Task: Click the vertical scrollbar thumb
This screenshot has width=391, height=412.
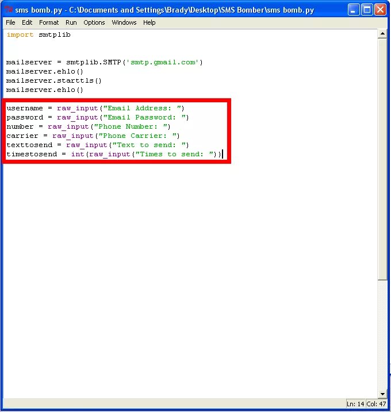Action: [382, 160]
